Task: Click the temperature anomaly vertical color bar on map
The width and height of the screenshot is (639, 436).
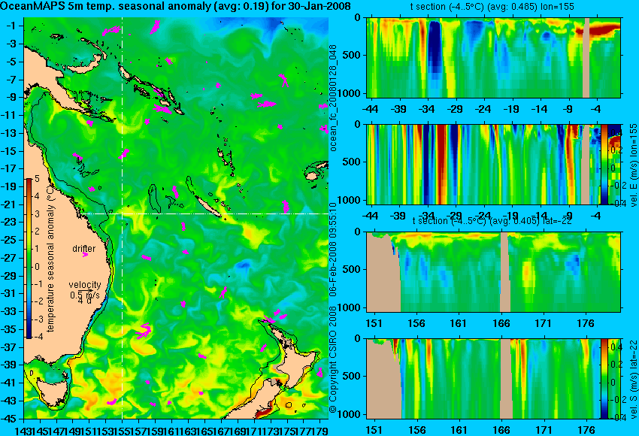Action: (29, 259)
